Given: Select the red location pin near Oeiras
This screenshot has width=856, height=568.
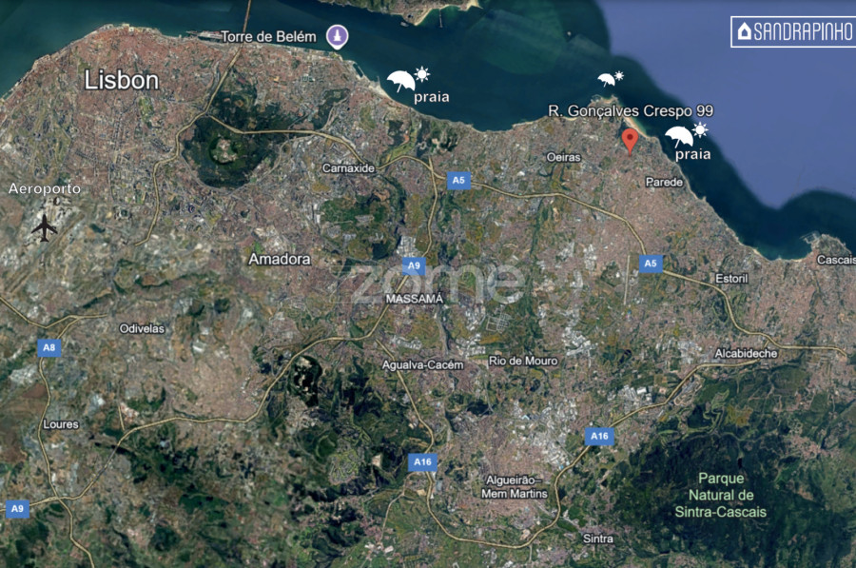Looking at the screenshot, I should tap(630, 141).
